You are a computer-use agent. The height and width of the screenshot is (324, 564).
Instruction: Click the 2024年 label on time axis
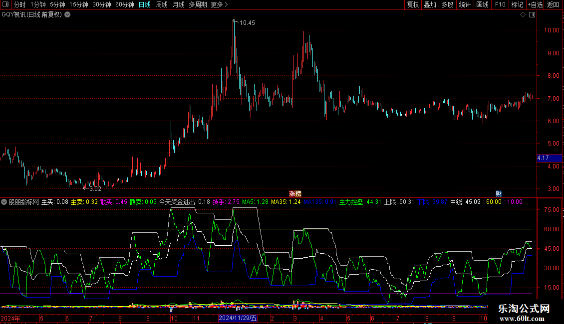[x=10, y=318]
